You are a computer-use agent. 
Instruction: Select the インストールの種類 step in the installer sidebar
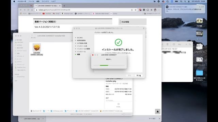(83, 49)
